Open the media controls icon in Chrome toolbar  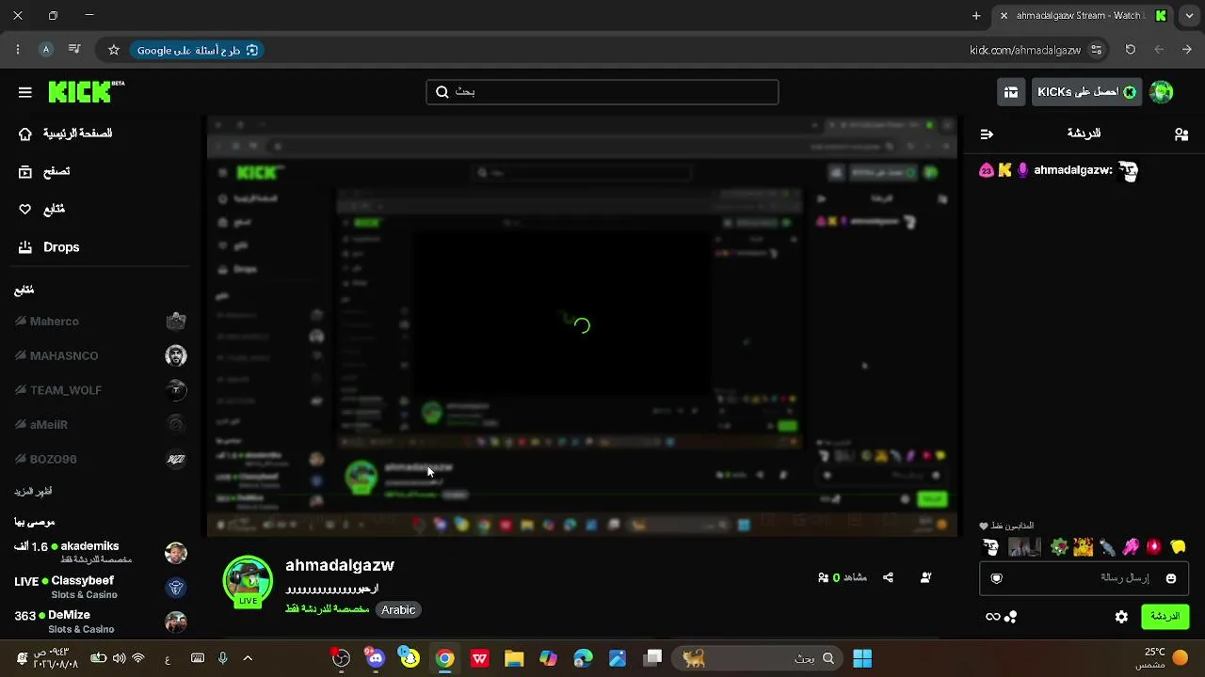(x=74, y=50)
